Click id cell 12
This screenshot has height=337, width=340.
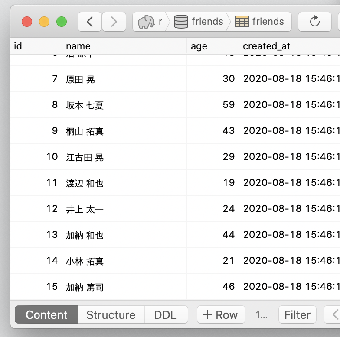(x=36, y=209)
